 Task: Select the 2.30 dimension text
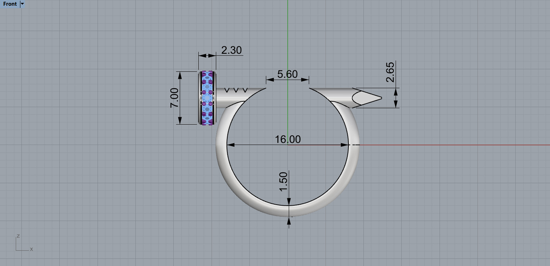click(x=232, y=50)
